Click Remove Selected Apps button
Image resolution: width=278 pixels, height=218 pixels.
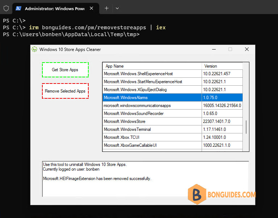[x=65, y=91]
